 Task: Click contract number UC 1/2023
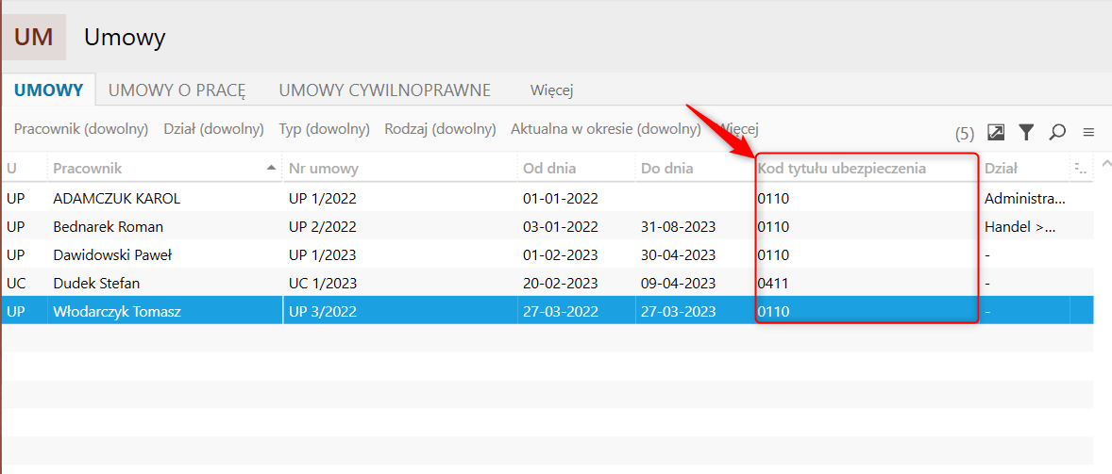coord(323,283)
